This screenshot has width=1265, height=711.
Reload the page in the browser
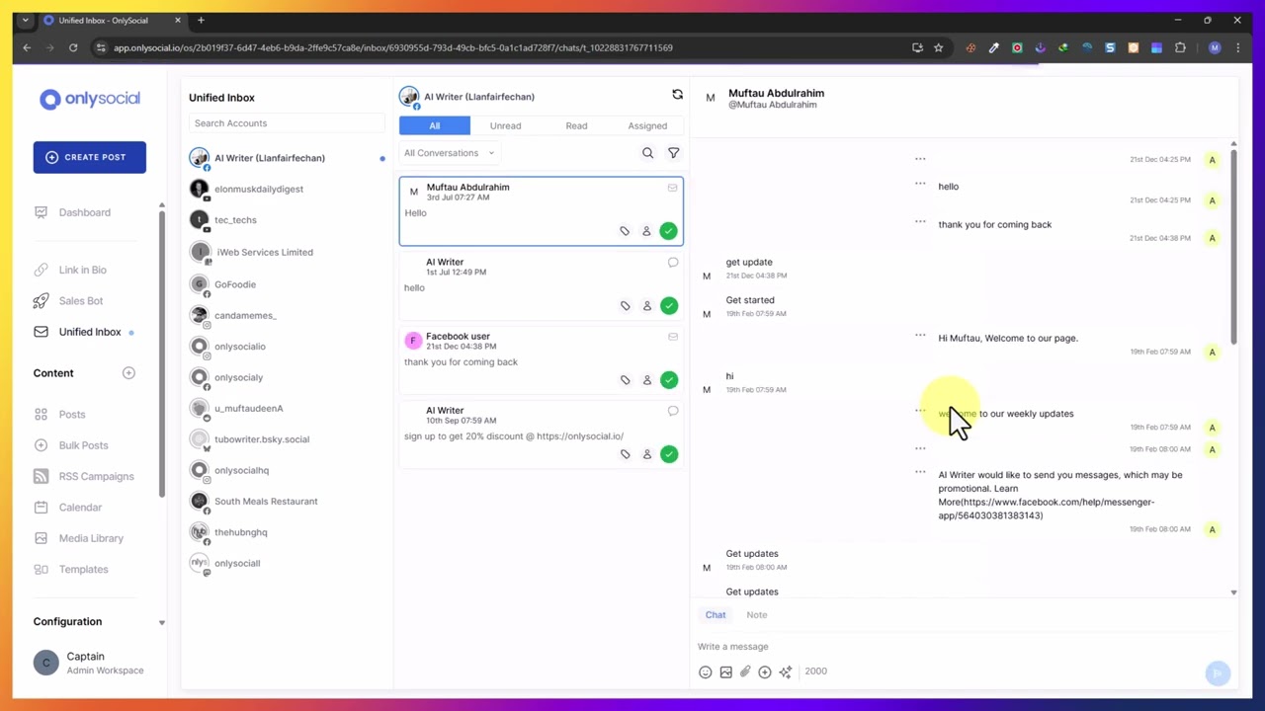73,47
